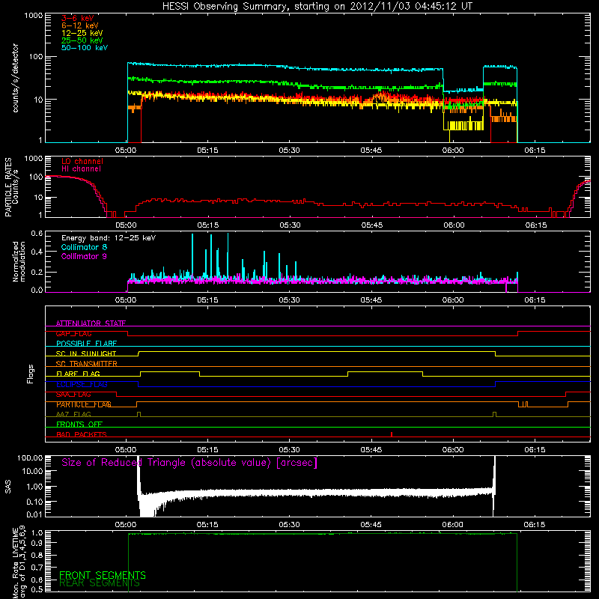Click the SAA_FLAG label
Screen dimensions: 599x599
(73, 395)
